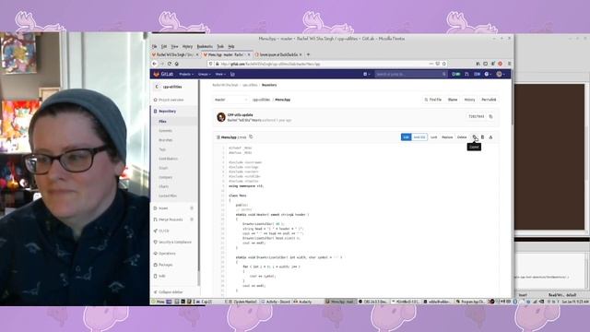The width and height of the screenshot is (590, 332).
Task: Open the Firefox History menu
Action: [187, 46]
